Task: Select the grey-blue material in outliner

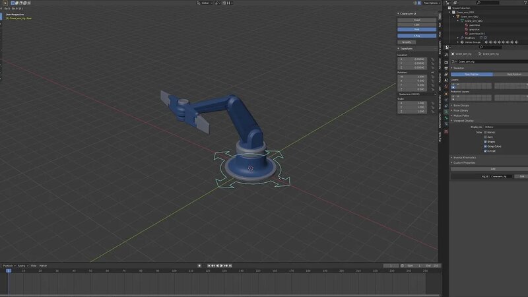Action: point(475,29)
